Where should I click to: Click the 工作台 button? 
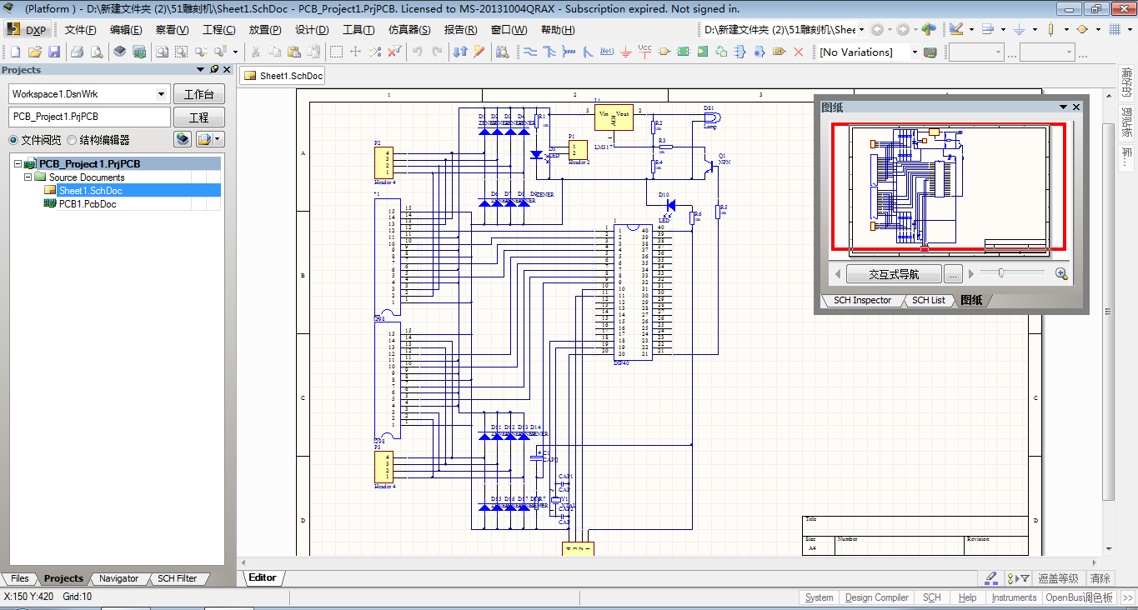pos(199,94)
